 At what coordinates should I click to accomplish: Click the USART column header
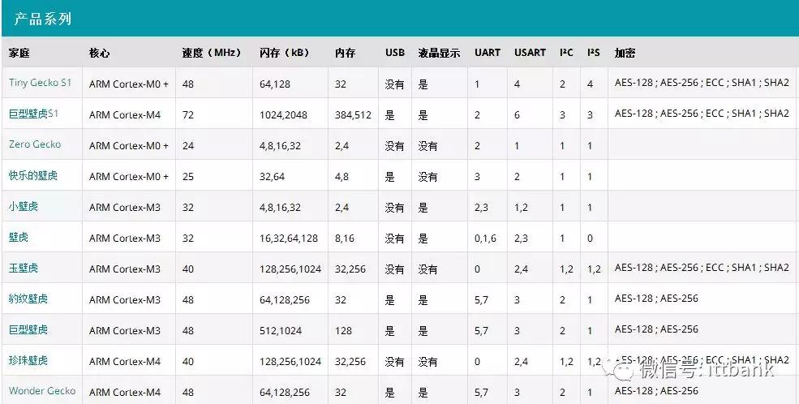[x=530, y=53]
